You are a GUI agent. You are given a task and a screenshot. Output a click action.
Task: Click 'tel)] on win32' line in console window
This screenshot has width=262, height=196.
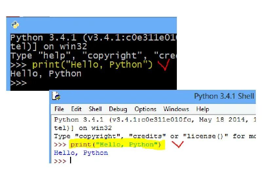(x=48, y=46)
